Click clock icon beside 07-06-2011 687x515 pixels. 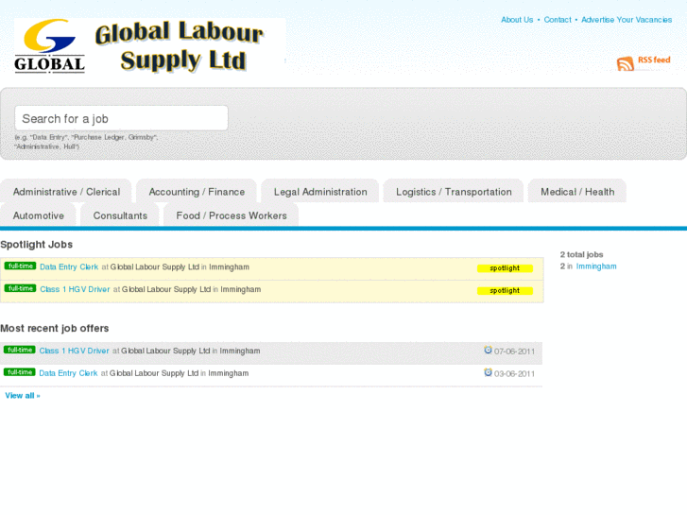(x=488, y=350)
